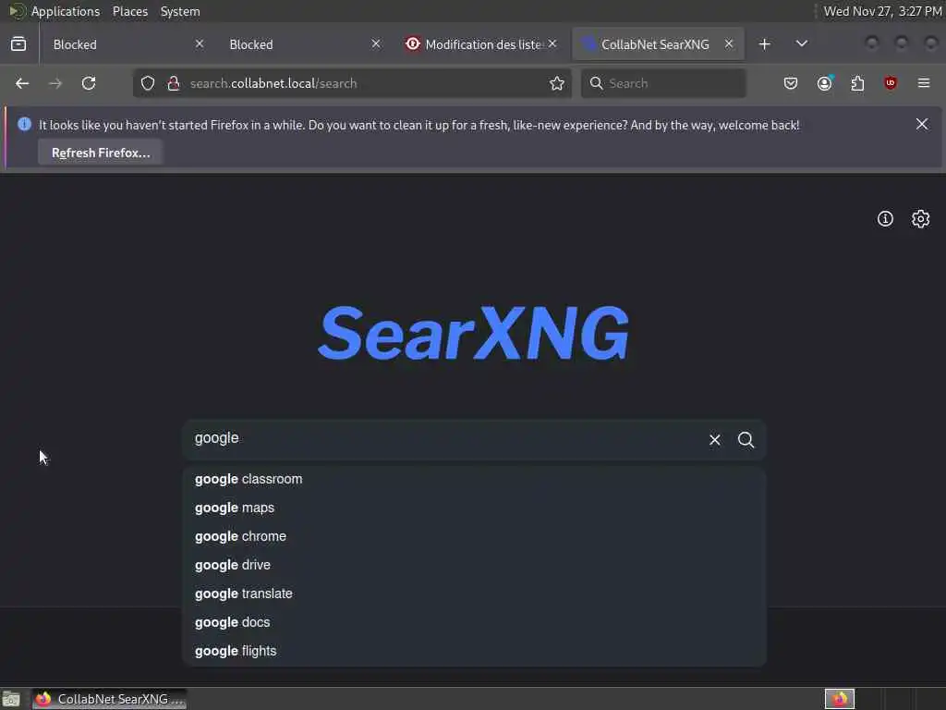
Task: Expand the list all tabs chevron
Action: 802,44
